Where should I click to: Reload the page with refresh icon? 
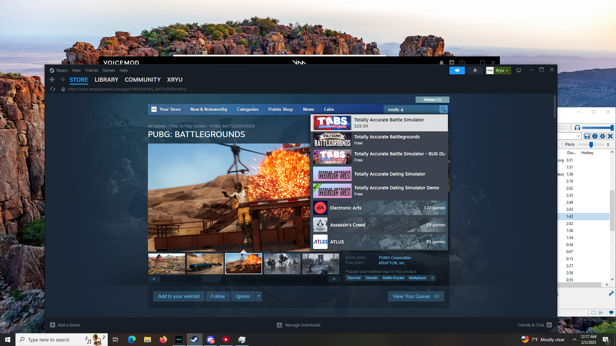coord(53,89)
